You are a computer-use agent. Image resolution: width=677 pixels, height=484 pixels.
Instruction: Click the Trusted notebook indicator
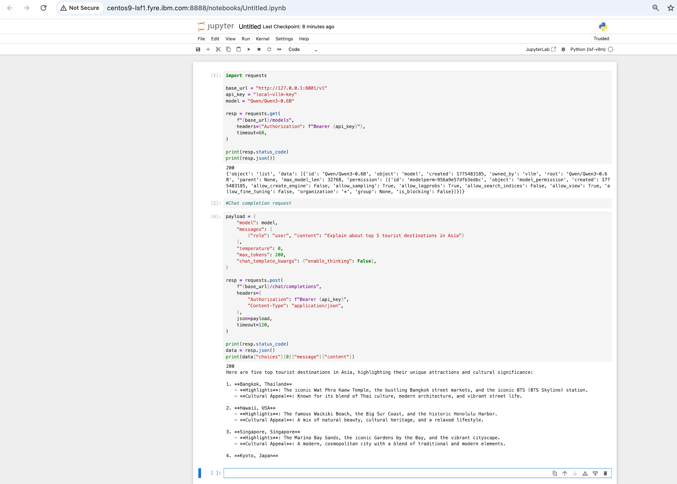click(x=601, y=39)
